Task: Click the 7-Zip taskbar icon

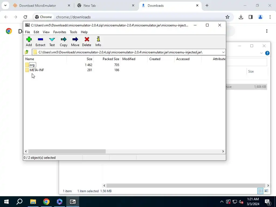Action: tap(73, 202)
